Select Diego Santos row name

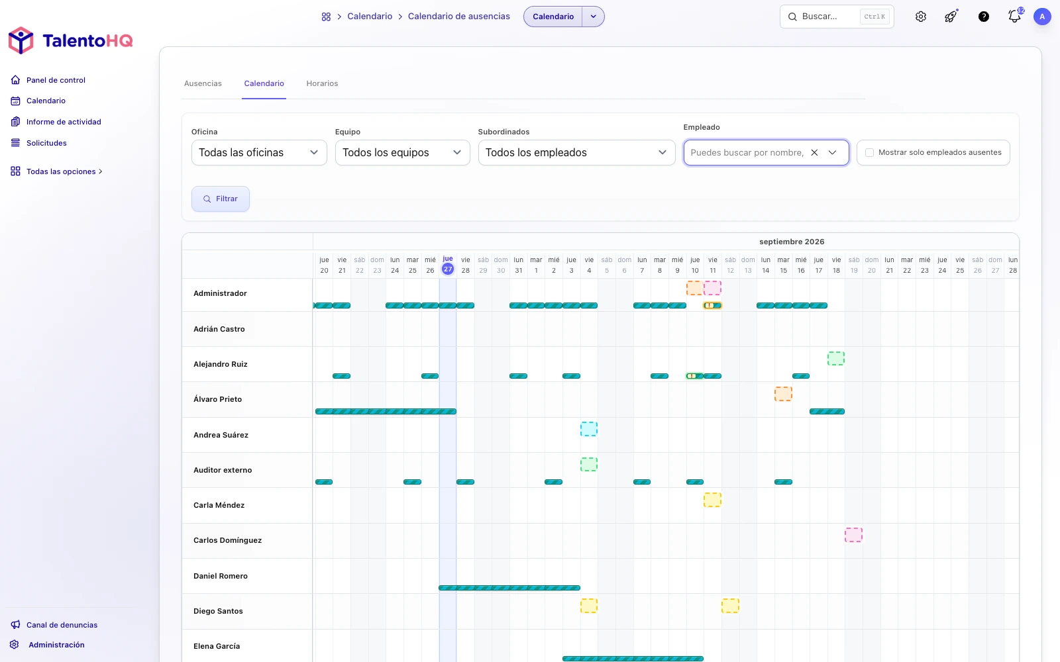[218, 611]
